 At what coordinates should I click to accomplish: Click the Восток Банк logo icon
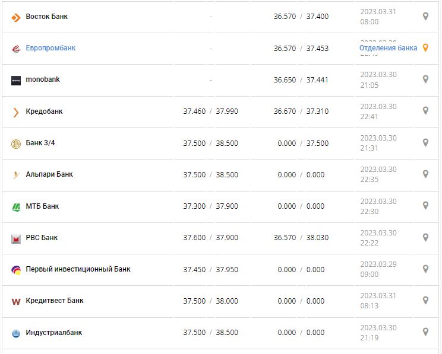pyautogui.click(x=16, y=17)
